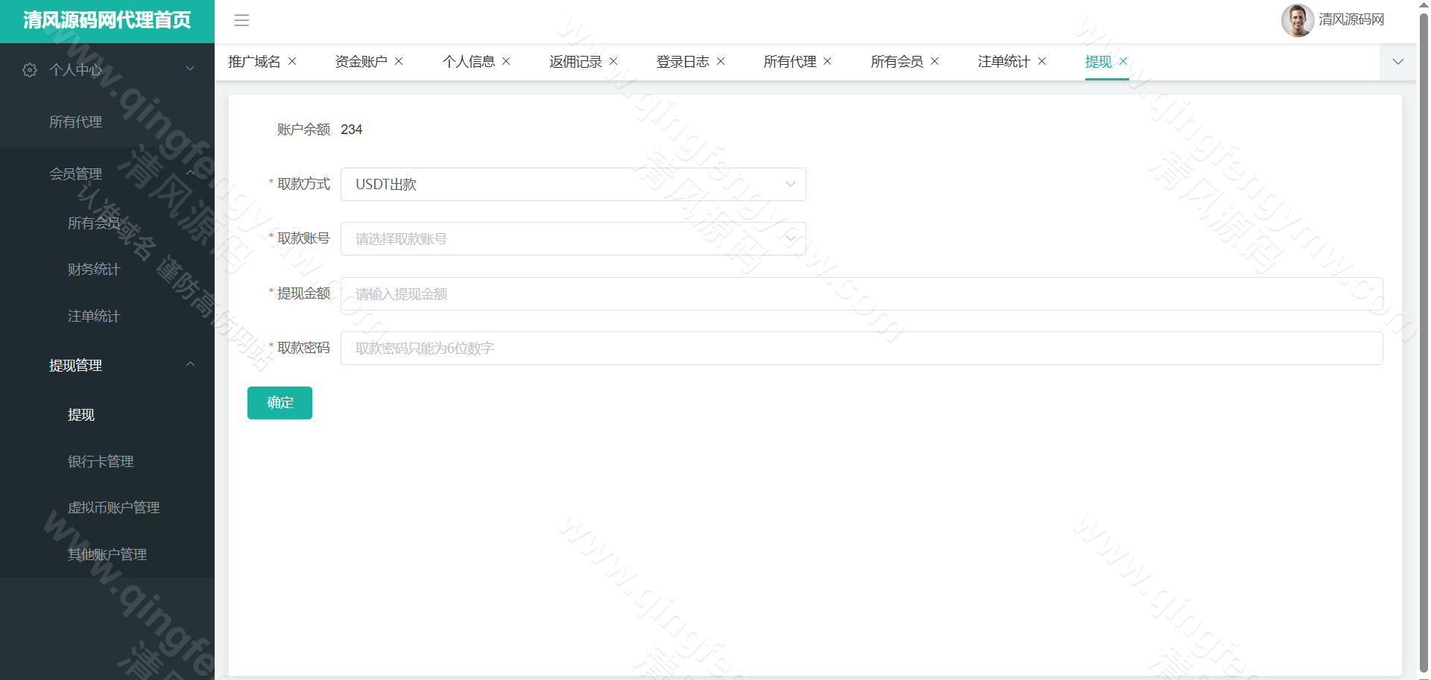This screenshot has width=1431, height=680.
Task: Switch to the 所有会员 tab
Action: (x=897, y=62)
